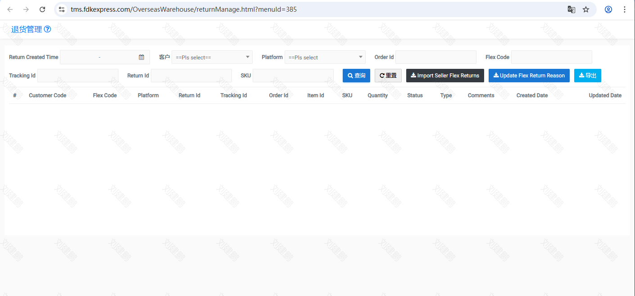Click Update Flex Return Reason button
This screenshot has height=296, width=635.
click(x=529, y=76)
